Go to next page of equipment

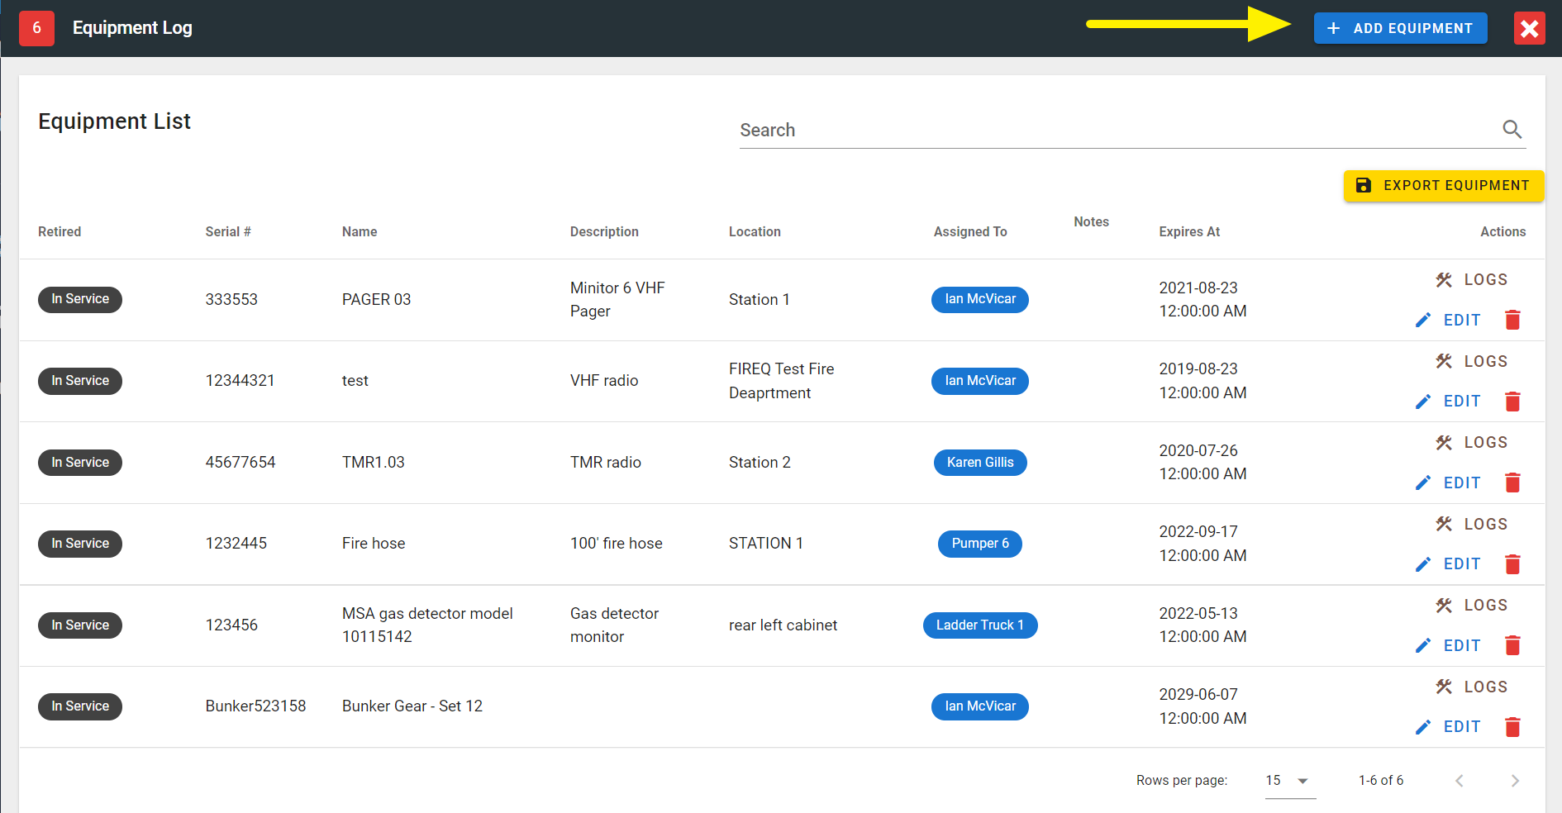pyautogui.click(x=1514, y=781)
